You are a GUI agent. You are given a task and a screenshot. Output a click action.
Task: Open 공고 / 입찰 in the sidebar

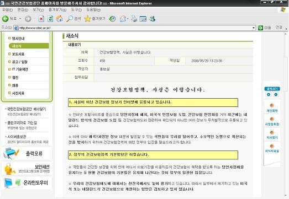pyautogui.click(x=19, y=62)
